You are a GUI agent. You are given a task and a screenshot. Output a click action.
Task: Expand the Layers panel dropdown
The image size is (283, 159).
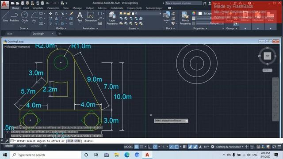[x=134, y=28]
